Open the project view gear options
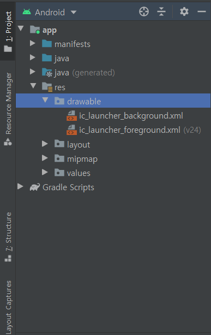This screenshot has width=211, height=335. (184, 11)
